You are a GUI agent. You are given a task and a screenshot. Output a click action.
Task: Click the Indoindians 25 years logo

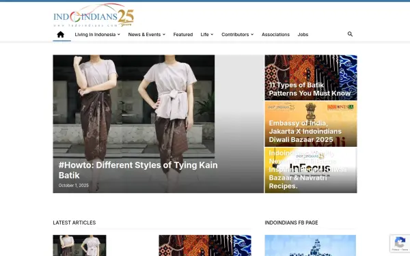coord(94,15)
